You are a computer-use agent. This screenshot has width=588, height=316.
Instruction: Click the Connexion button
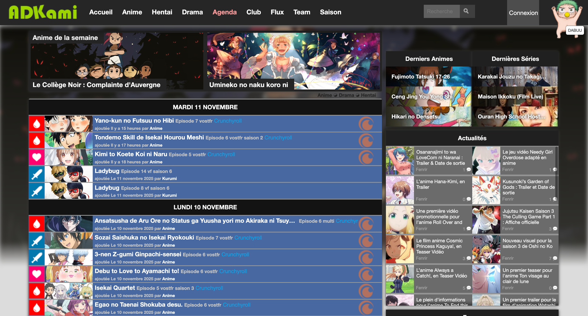click(523, 13)
